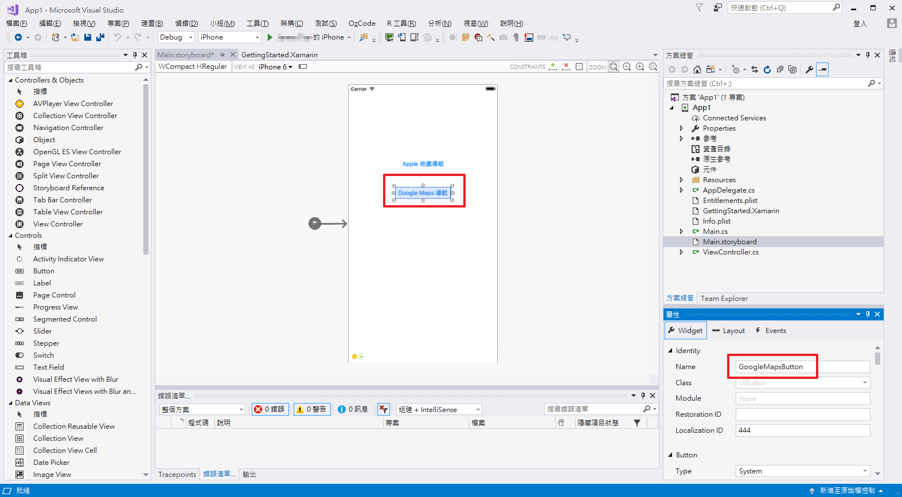This screenshot has width=902, height=497.
Task: Toggle the error list build filter icon
Action: 384,409
